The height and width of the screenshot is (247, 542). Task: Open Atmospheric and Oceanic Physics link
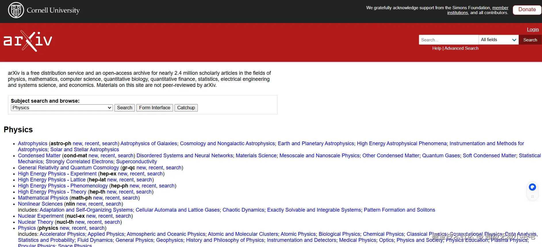(166, 234)
